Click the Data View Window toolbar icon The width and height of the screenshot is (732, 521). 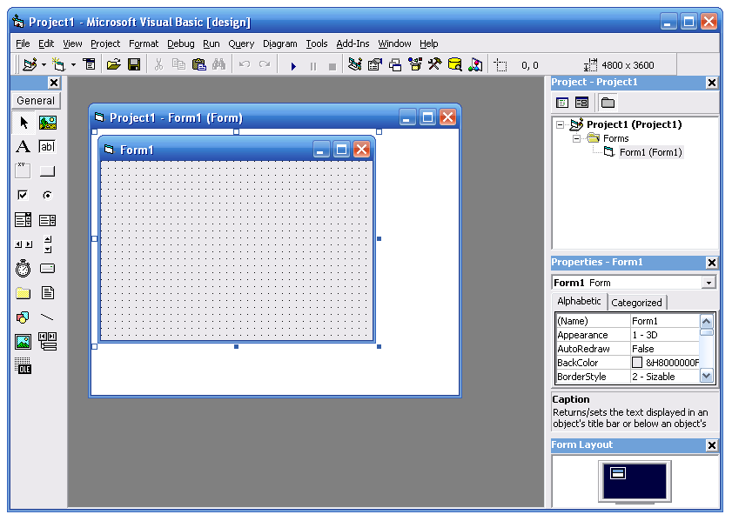[x=454, y=64]
